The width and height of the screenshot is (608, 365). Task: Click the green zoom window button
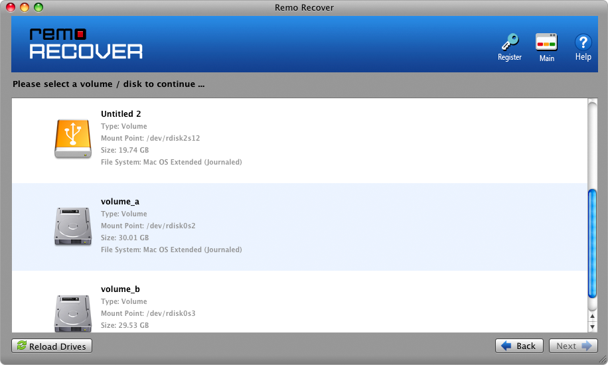(x=38, y=7)
